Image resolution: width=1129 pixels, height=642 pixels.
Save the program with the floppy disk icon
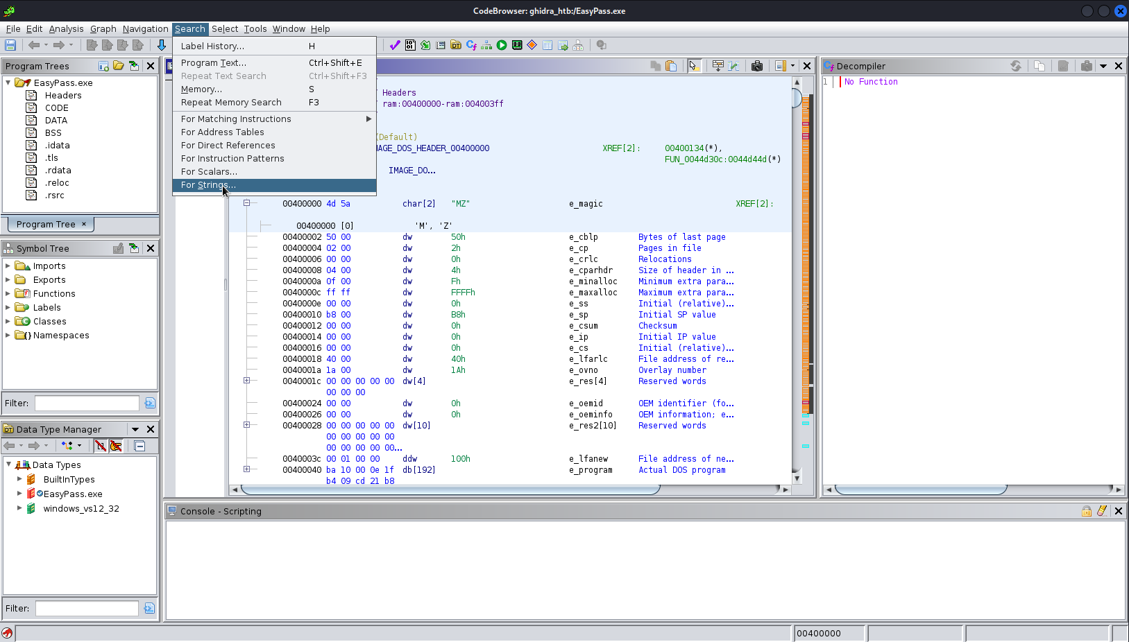pos(10,45)
